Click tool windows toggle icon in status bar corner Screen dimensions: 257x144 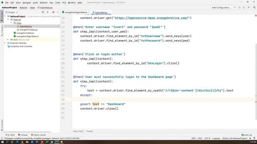[2, 138]
